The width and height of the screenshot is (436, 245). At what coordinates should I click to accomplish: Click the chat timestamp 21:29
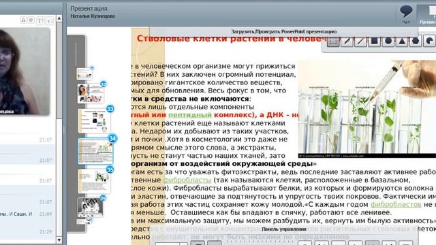pyautogui.click(x=46, y=231)
